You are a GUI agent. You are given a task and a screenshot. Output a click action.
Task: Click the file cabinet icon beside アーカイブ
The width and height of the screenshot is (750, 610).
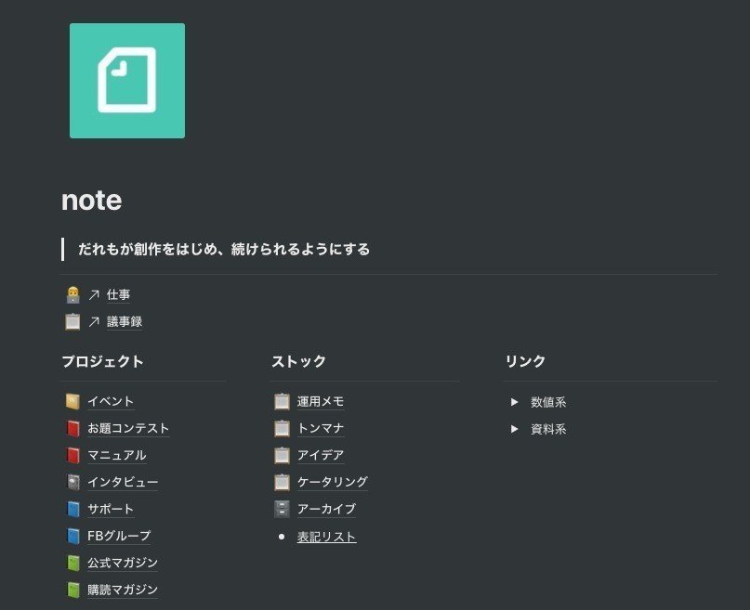[282, 509]
